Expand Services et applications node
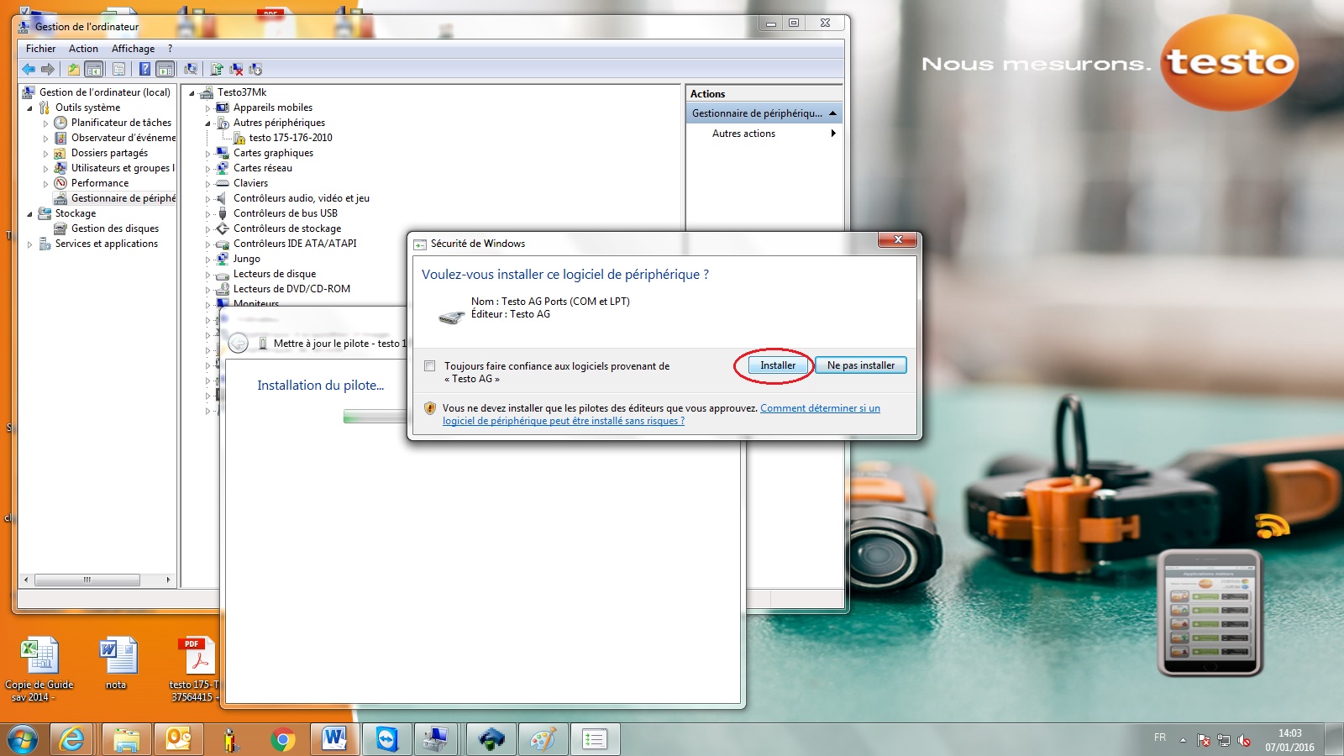 click(x=30, y=244)
